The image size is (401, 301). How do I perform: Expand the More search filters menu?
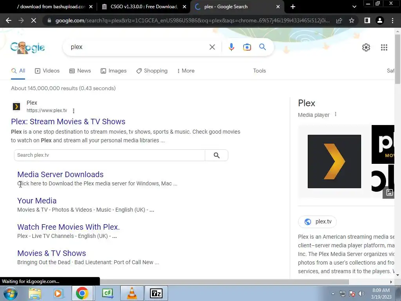click(x=186, y=71)
